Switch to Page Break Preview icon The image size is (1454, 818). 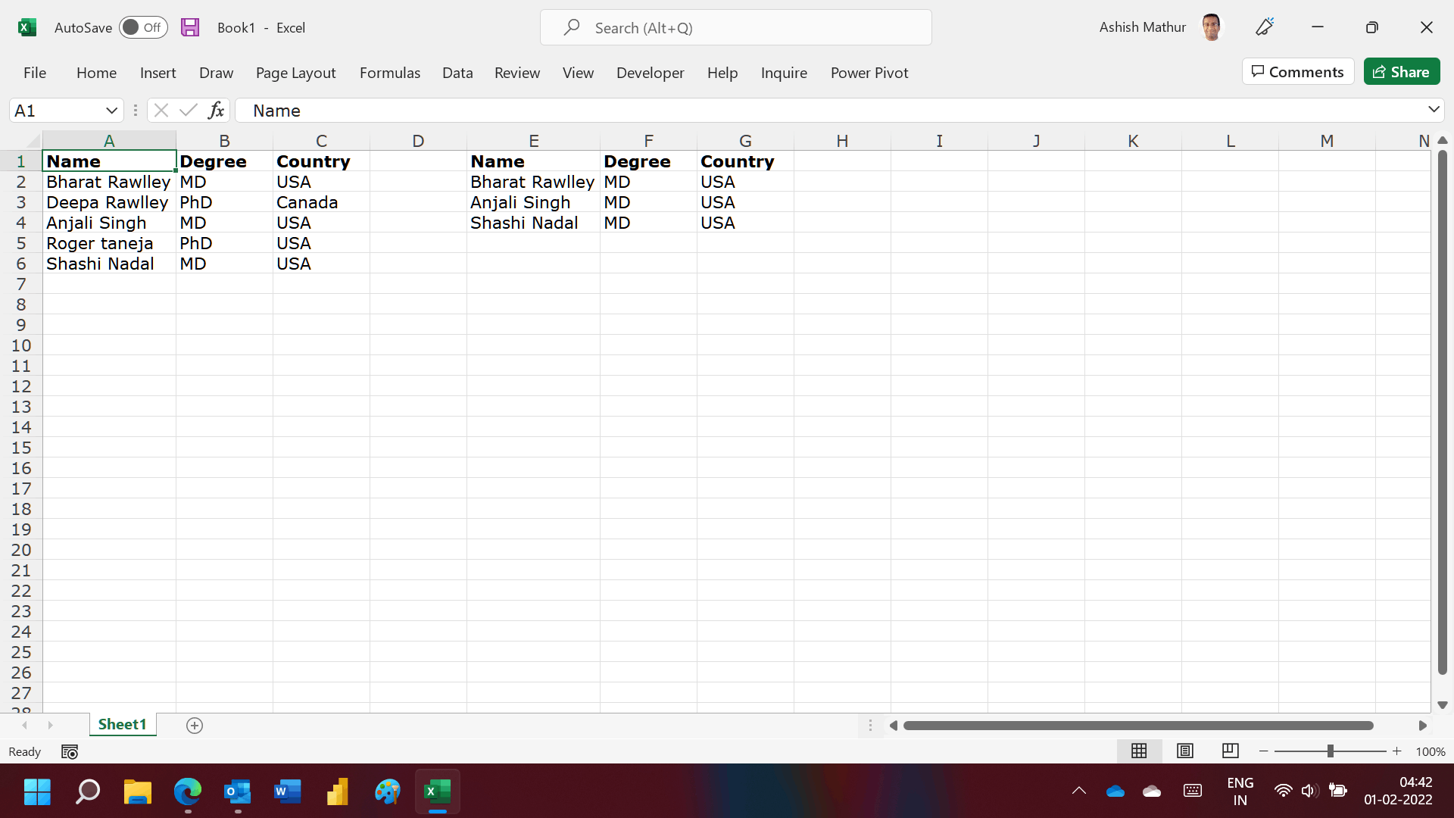1231,751
